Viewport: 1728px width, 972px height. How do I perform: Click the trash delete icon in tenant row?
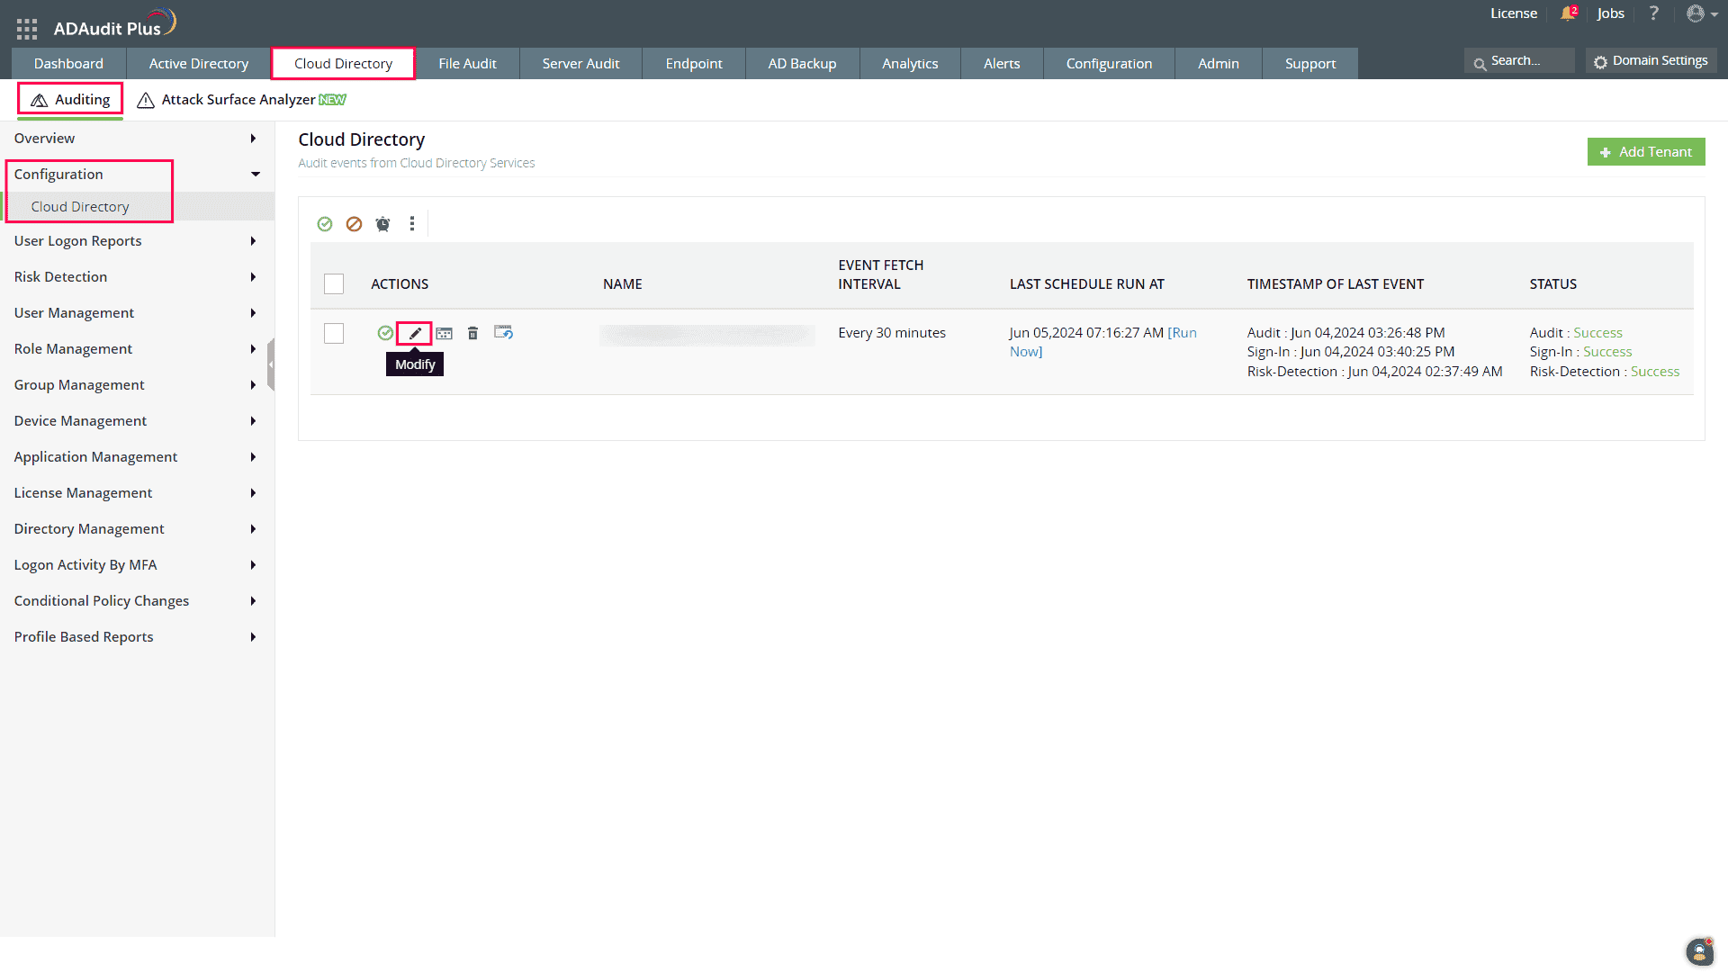[x=472, y=334]
